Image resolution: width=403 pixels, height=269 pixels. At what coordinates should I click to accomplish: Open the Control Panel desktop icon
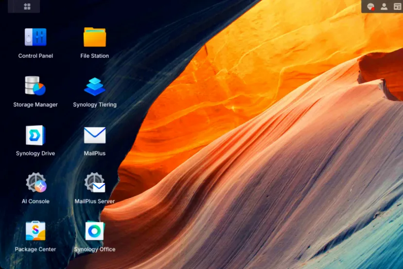point(35,37)
